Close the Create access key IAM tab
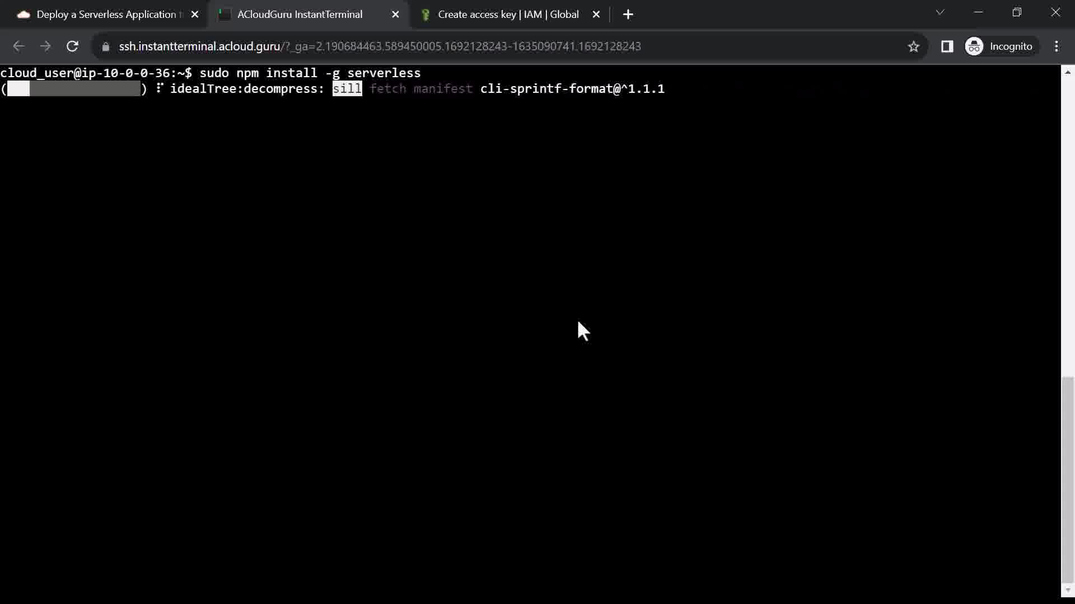The height and width of the screenshot is (604, 1075). pyautogui.click(x=596, y=15)
